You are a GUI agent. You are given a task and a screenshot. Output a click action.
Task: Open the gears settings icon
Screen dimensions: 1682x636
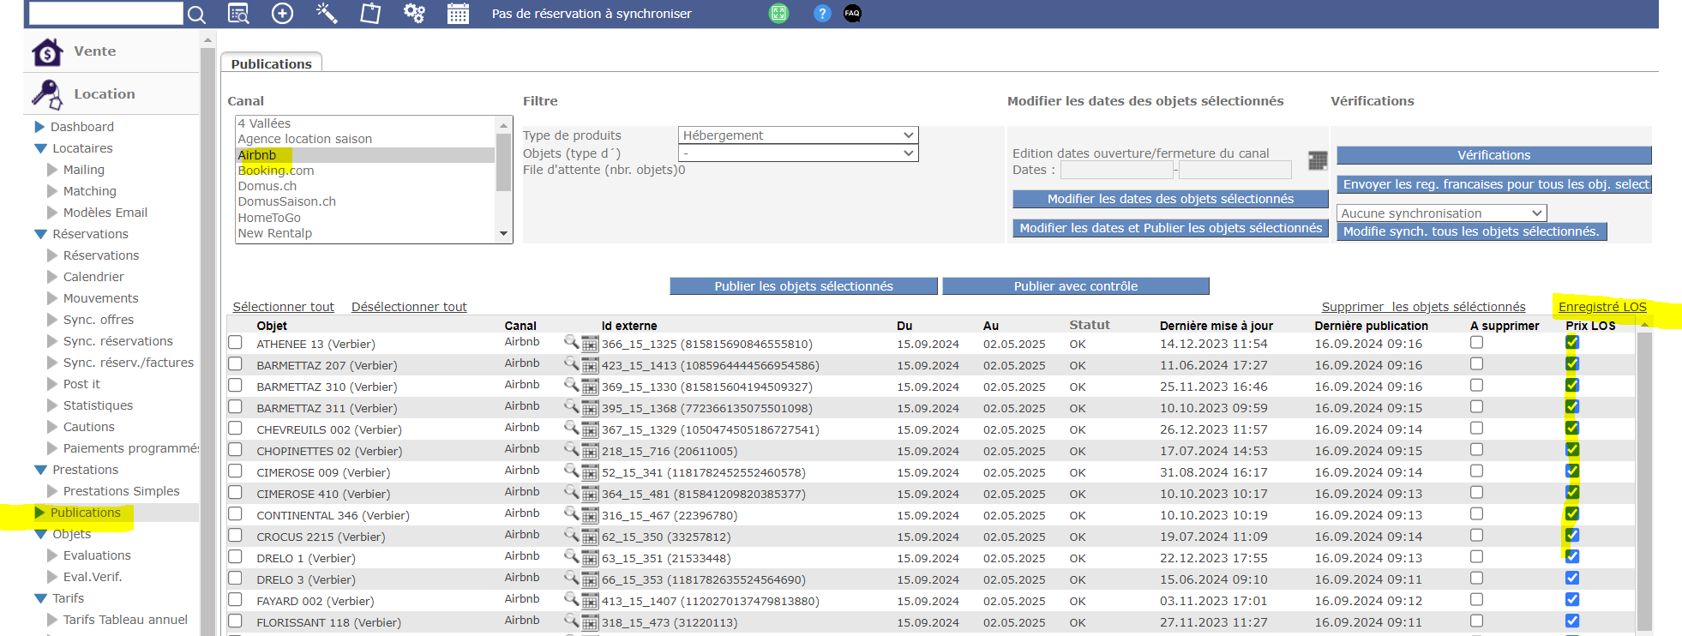coord(414,14)
